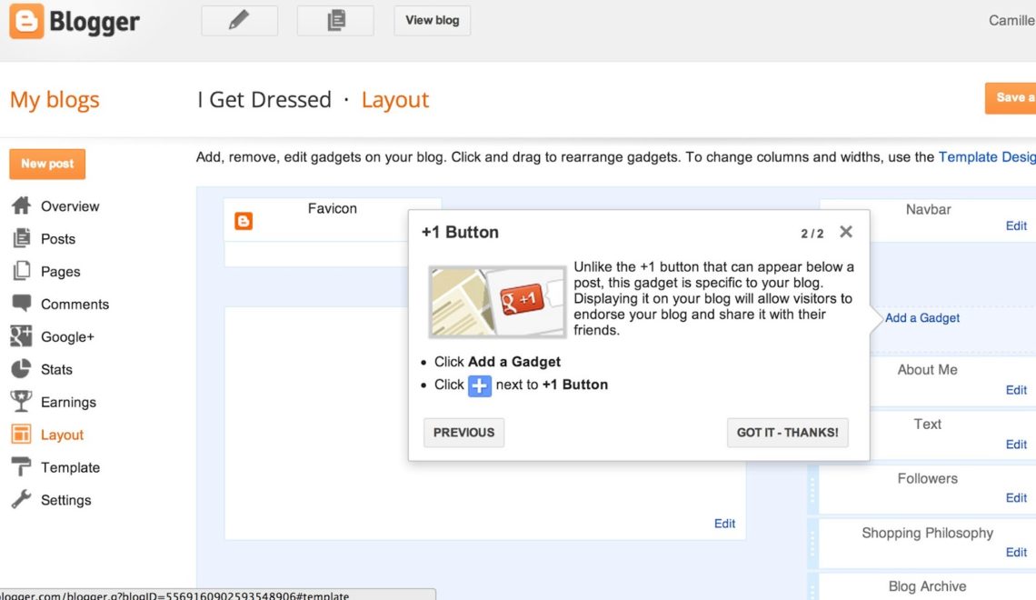Edit the Navbar gadget
The height and width of the screenshot is (600, 1036).
coord(1016,226)
